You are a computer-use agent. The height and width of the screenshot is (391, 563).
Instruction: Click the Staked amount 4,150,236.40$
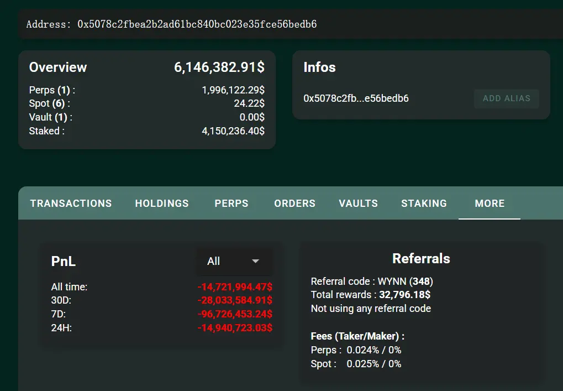pyautogui.click(x=233, y=131)
